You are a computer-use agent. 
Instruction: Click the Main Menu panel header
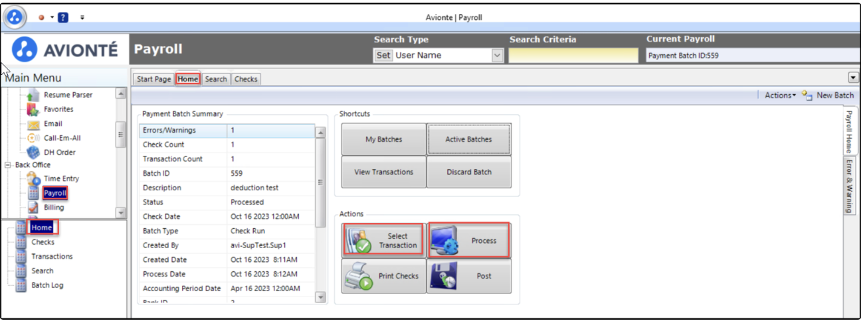tap(64, 78)
